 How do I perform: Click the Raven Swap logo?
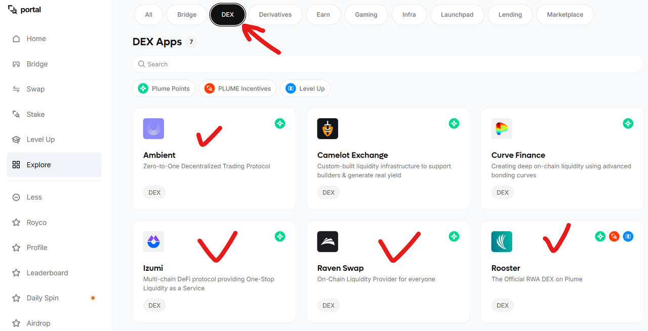pos(328,242)
